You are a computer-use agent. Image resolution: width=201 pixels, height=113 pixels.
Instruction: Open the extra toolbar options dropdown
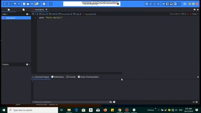click(x=51, y=4)
